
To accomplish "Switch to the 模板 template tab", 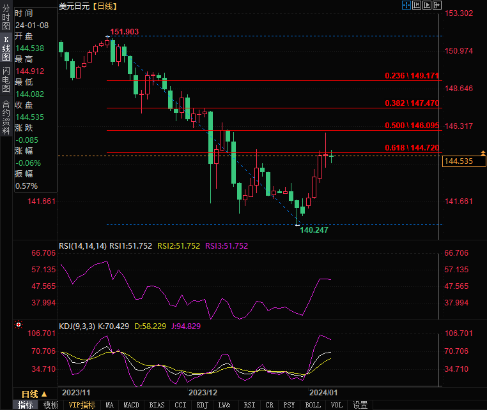I will click(x=50, y=405).
